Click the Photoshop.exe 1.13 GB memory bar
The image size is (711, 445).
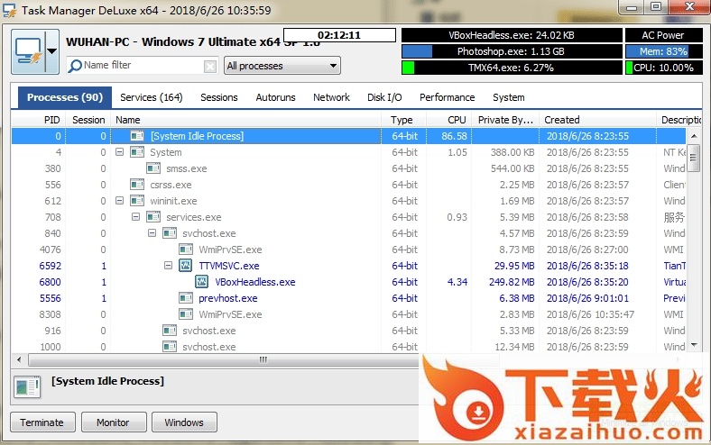[512, 51]
